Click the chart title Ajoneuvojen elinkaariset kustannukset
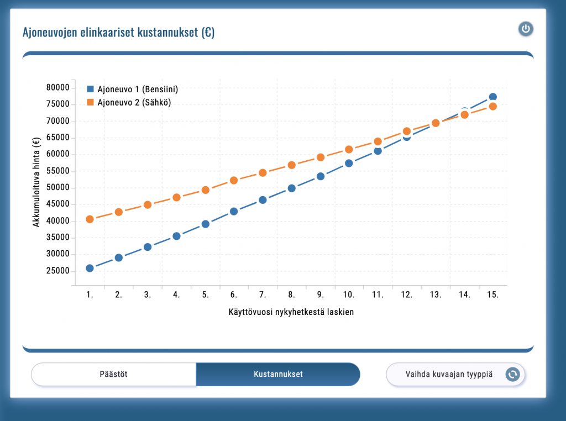The height and width of the screenshot is (421, 566). (x=118, y=33)
